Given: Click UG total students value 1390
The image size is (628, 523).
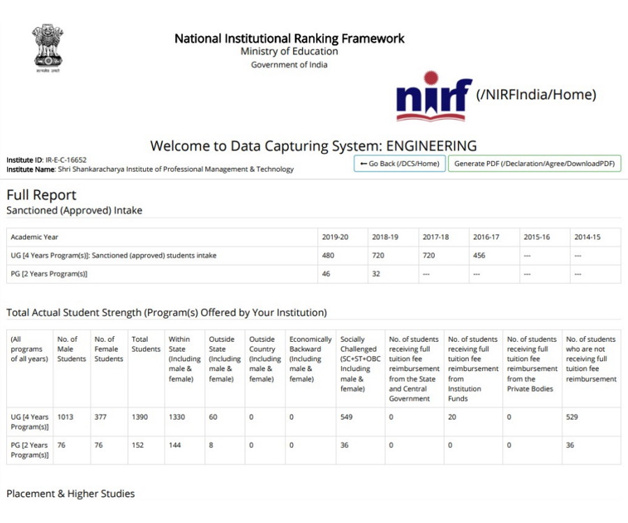Looking at the screenshot, I should click(x=140, y=417).
